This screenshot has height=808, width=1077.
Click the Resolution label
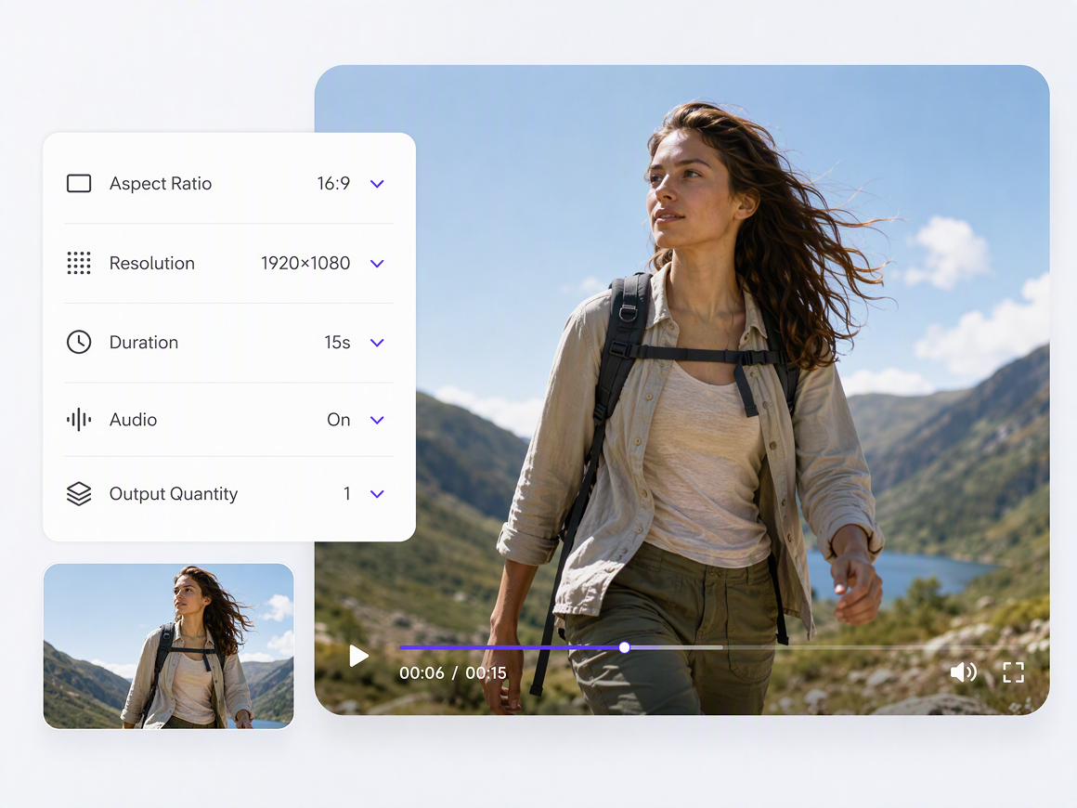[x=151, y=263]
